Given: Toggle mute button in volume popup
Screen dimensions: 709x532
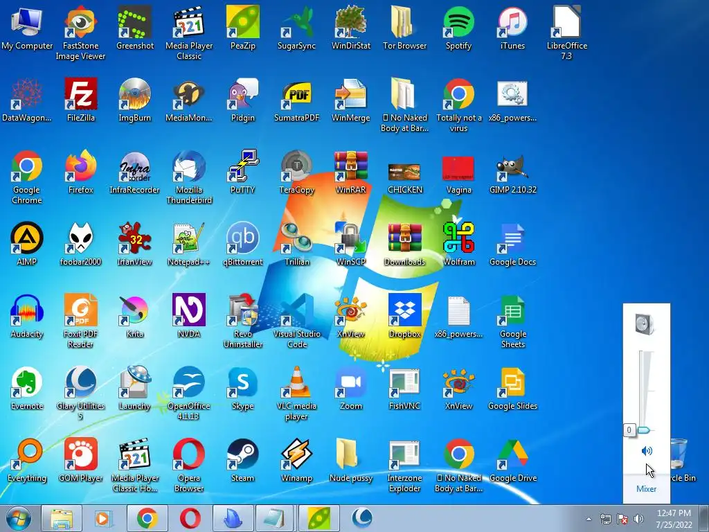Looking at the screenshot, I should (x=647, y=450).
